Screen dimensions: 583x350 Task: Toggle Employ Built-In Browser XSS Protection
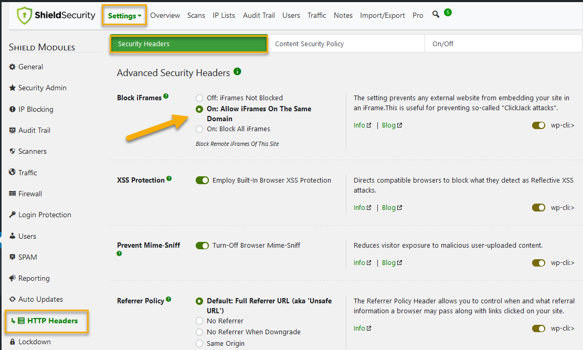[x=202, y=181]
